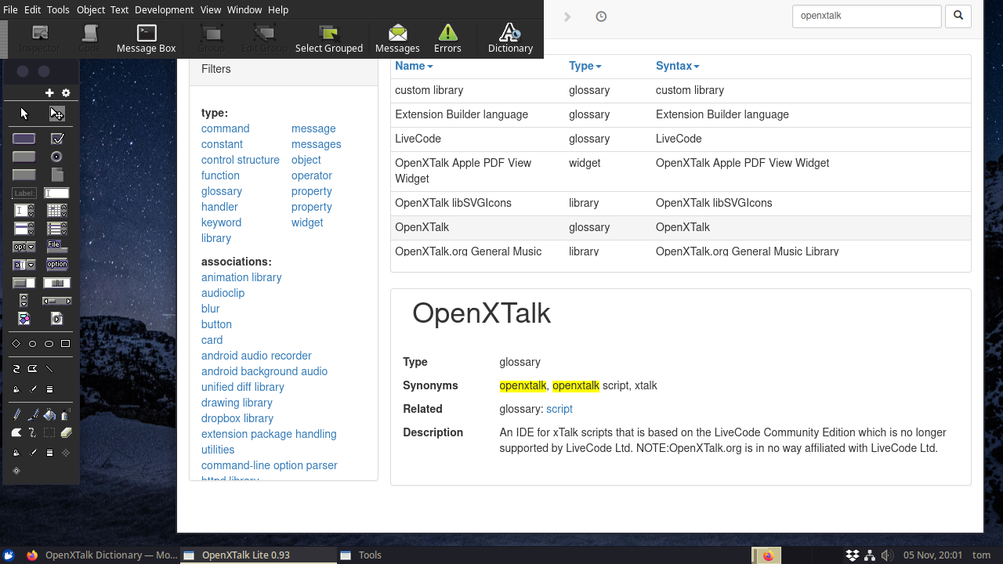Open the Object menu
Image resolution: width=1003 pixels, height=564 pixels.
pos(91,9)
